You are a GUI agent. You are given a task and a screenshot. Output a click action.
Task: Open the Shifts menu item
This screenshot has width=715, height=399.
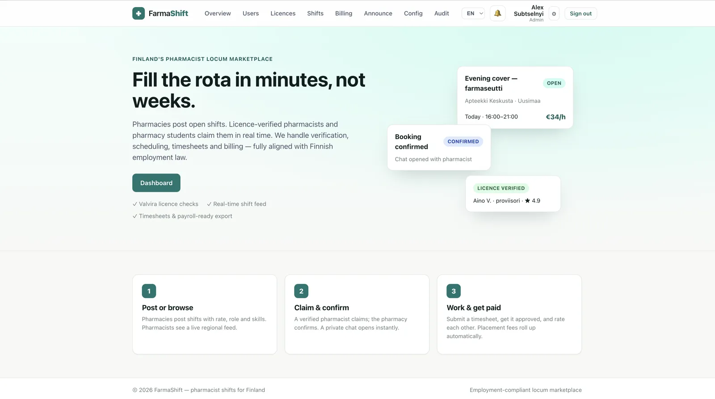click(315, 13)
